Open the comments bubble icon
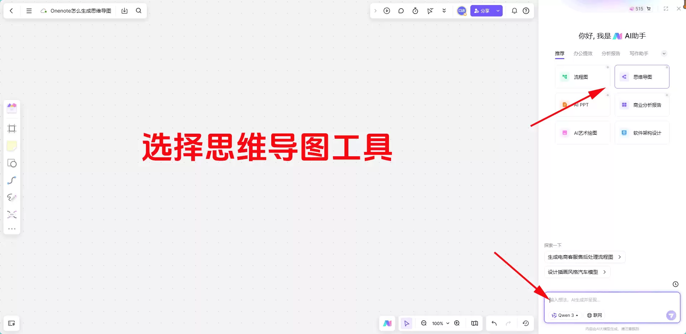Viewport: 686px width, 334px height. [401, 11]
